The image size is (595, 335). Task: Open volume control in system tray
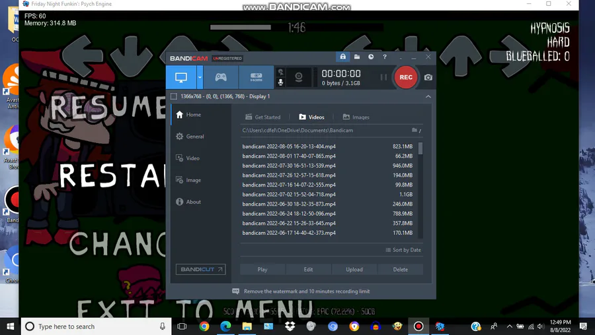[541, 326]
